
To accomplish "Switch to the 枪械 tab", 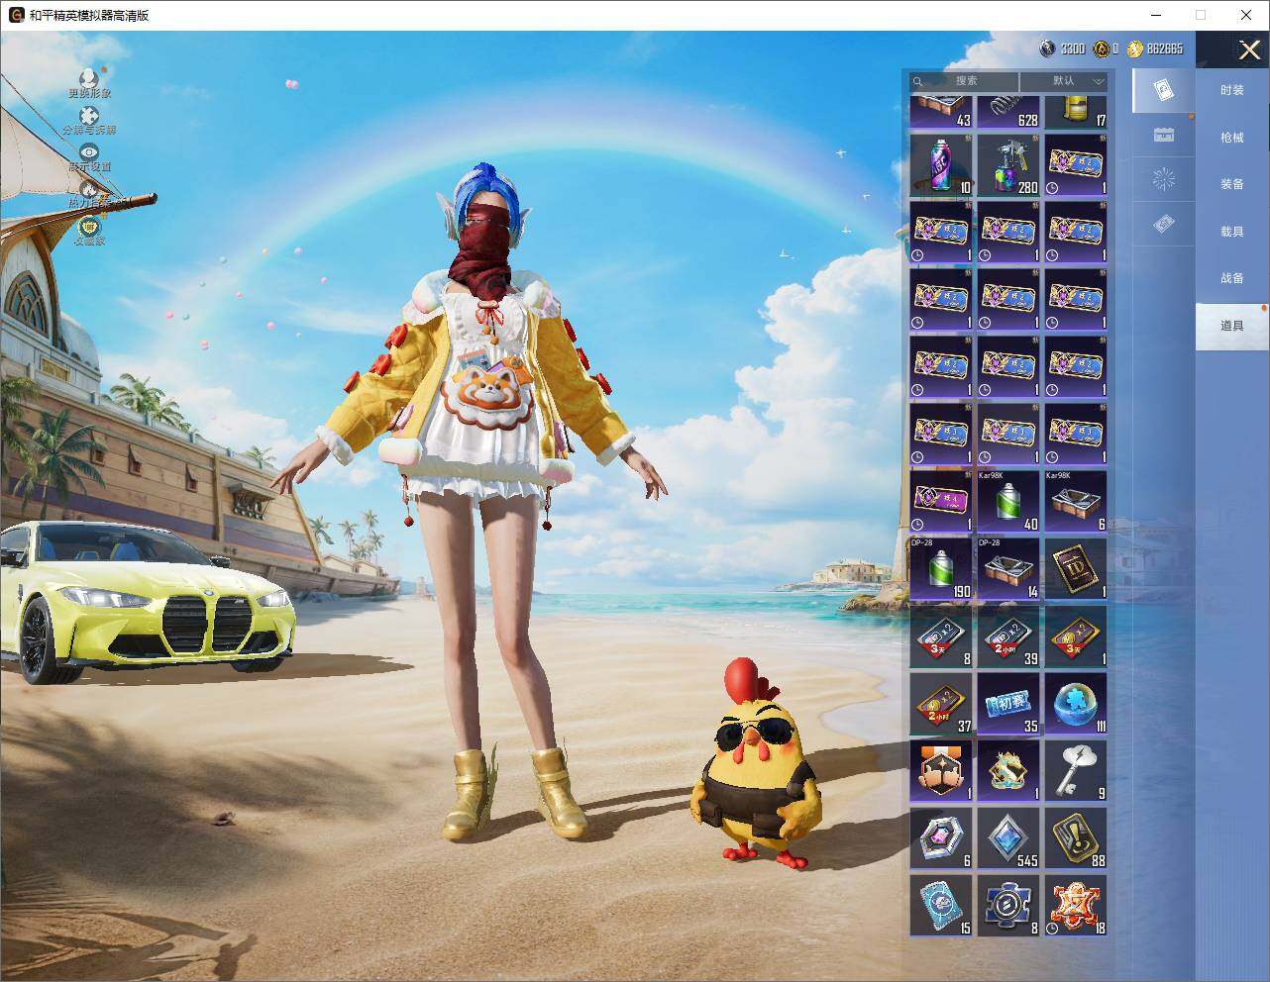I will [1231, 138].
